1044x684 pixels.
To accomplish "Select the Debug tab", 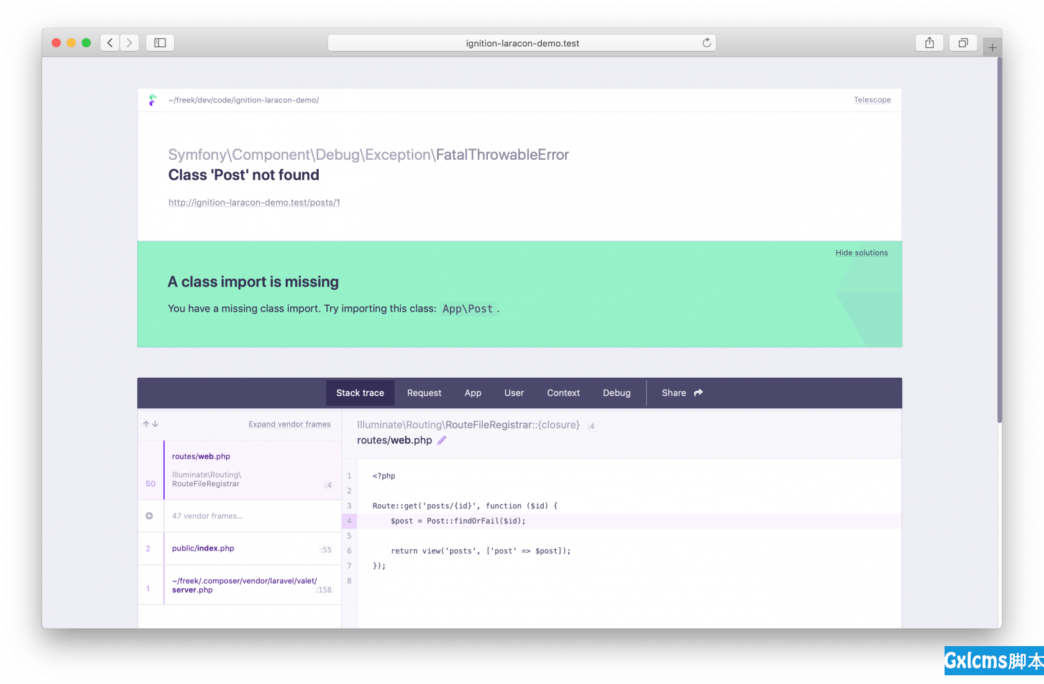I will point(616,393).
